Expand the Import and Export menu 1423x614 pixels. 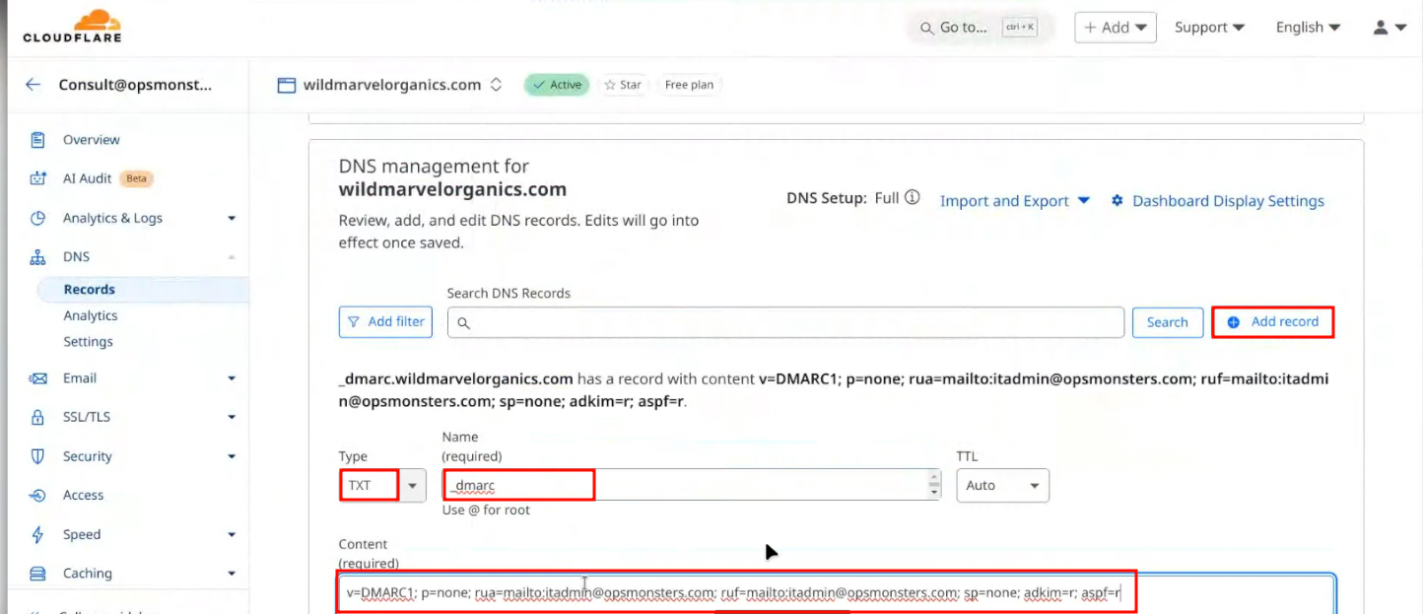(1014, 201)
